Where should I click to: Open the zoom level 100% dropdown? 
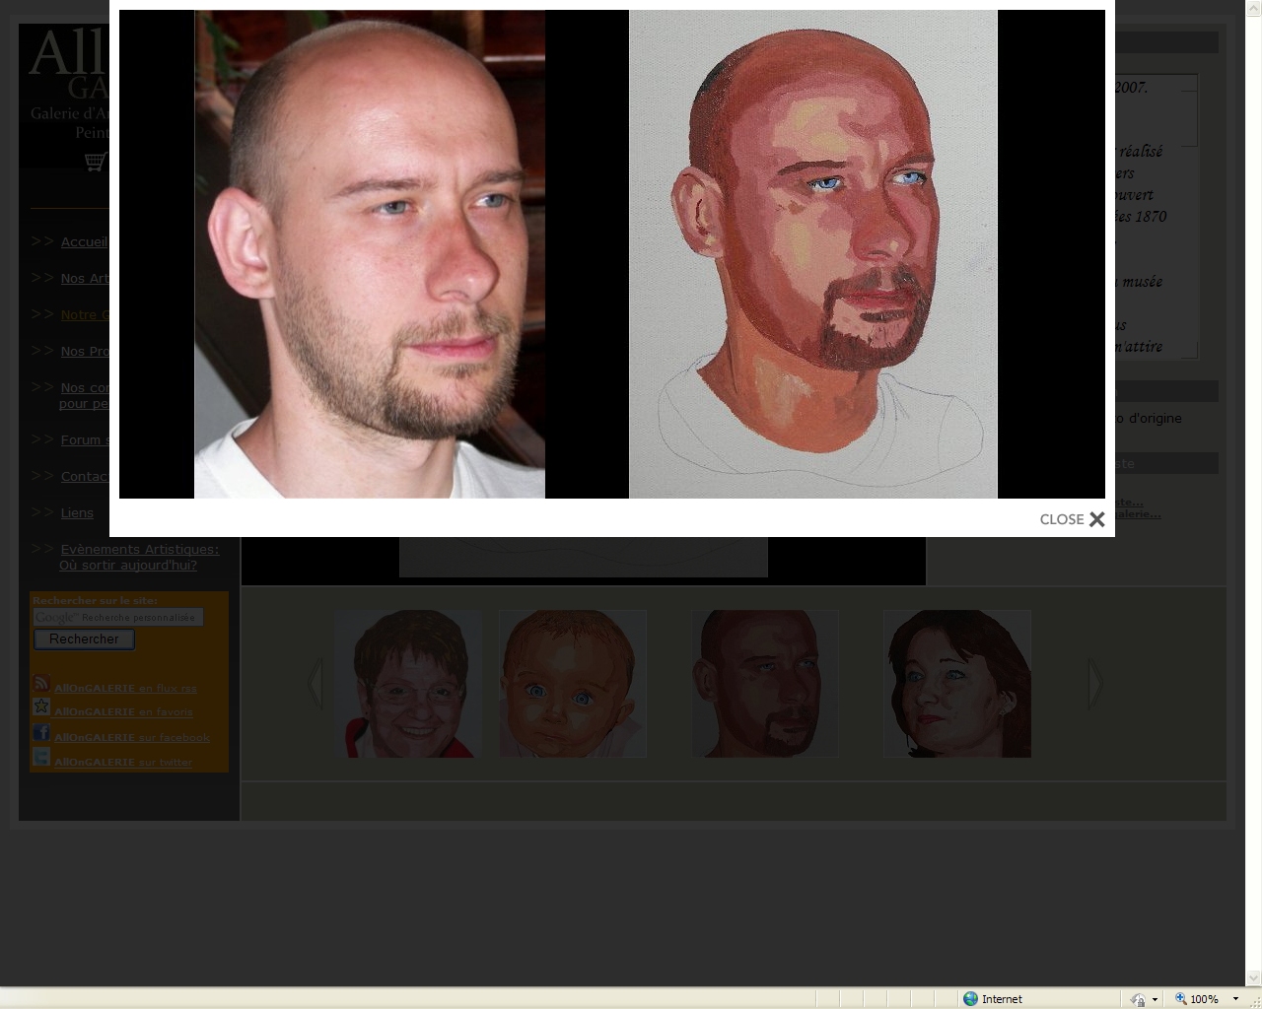click(1235, 998)
